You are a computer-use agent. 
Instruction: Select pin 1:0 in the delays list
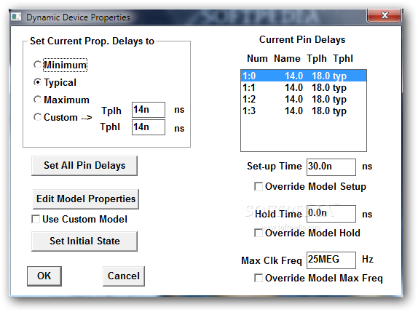point(304,76)
